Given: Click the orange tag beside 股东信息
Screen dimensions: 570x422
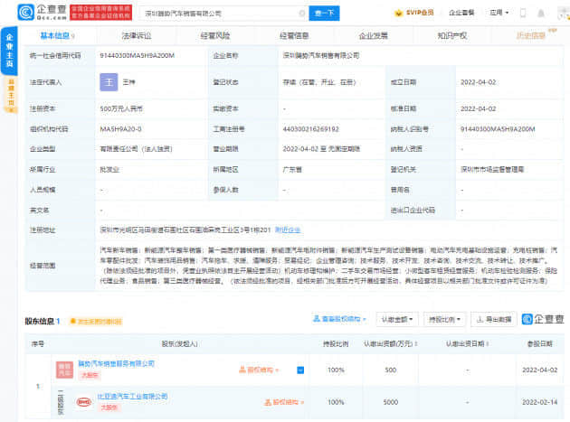Looking at the screenshot, I should click(x=96, y=322).
